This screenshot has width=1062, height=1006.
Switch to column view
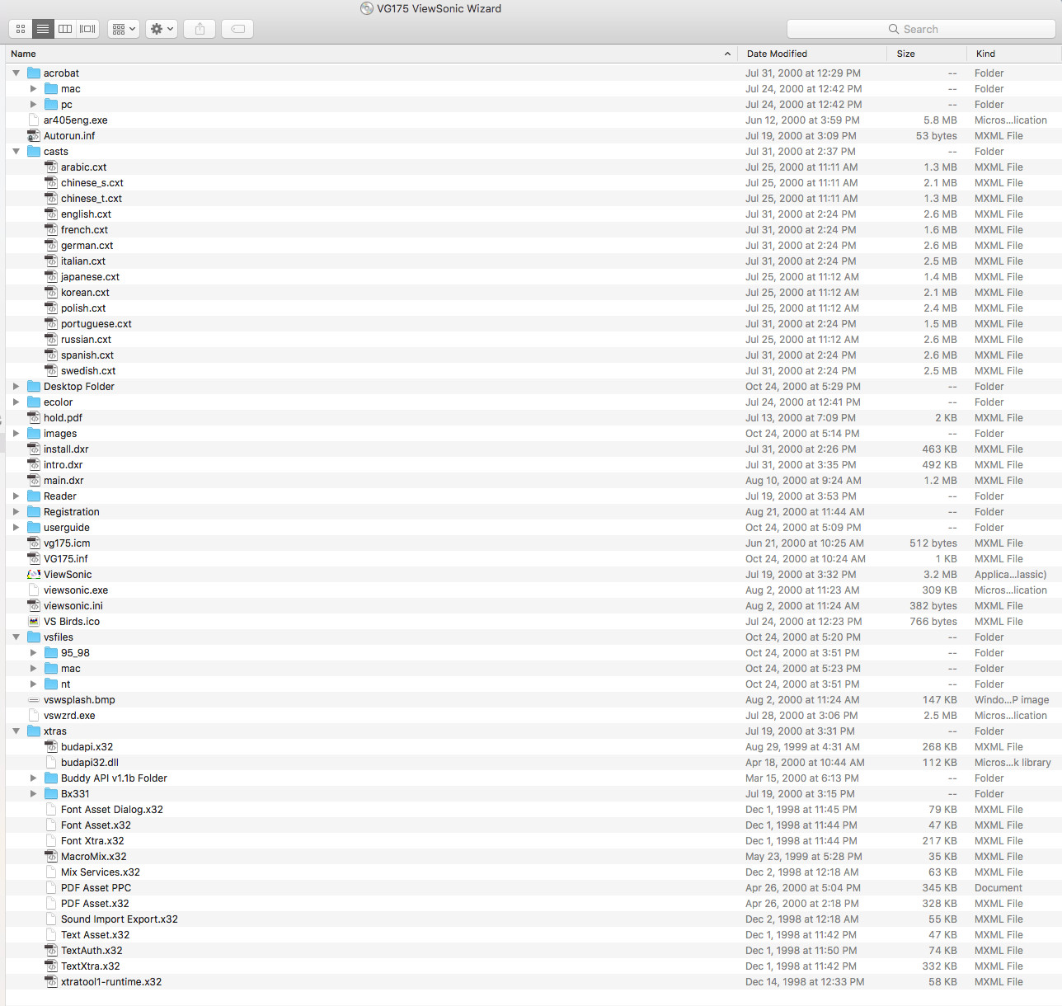click(x=65, y=29)
